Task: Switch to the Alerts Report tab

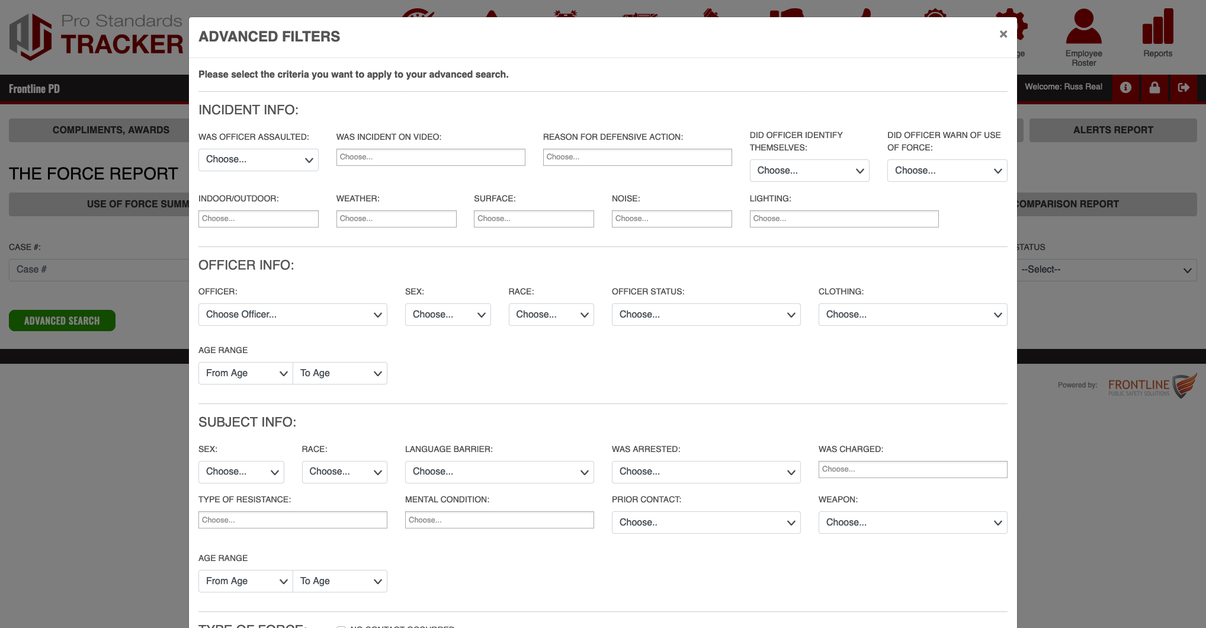Action: pyautogui.click(x=1112, y=130)
